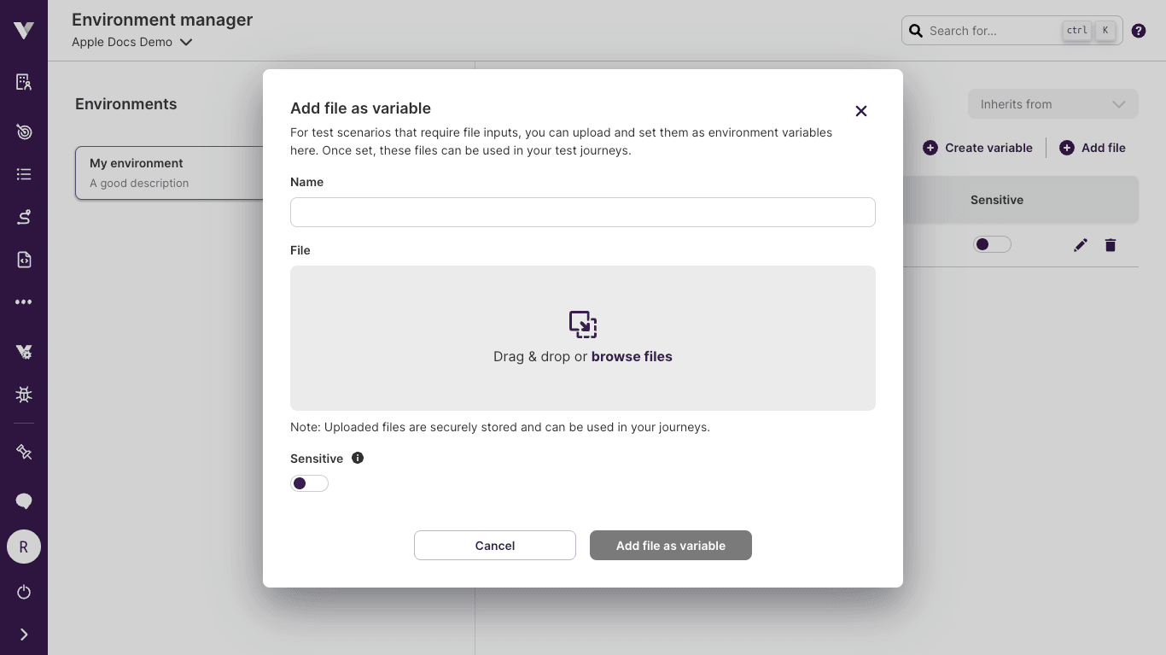Expand the sidebar with the bottom chevron
Viewport: 1166px width, 655px height.
tap(24, 635)
